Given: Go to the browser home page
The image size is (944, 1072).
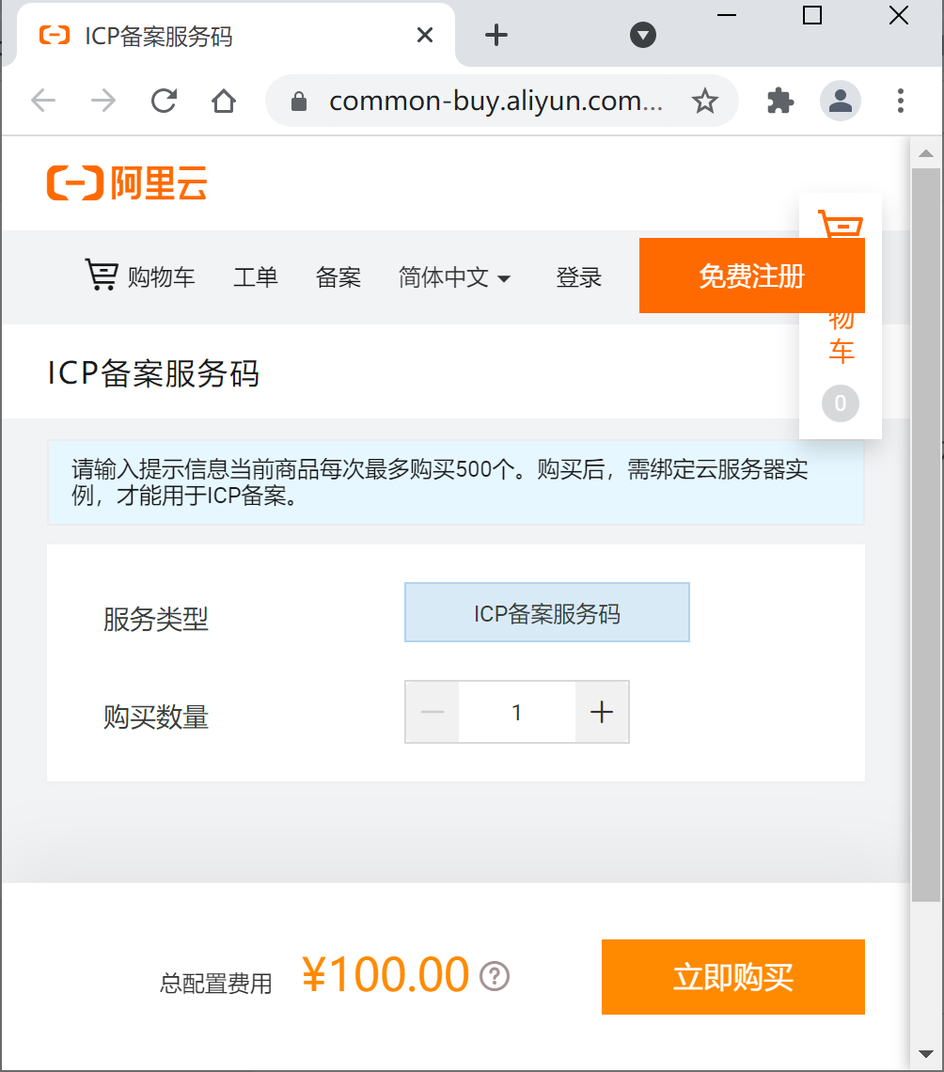Looking at the screenshot, I should [224, 102].
